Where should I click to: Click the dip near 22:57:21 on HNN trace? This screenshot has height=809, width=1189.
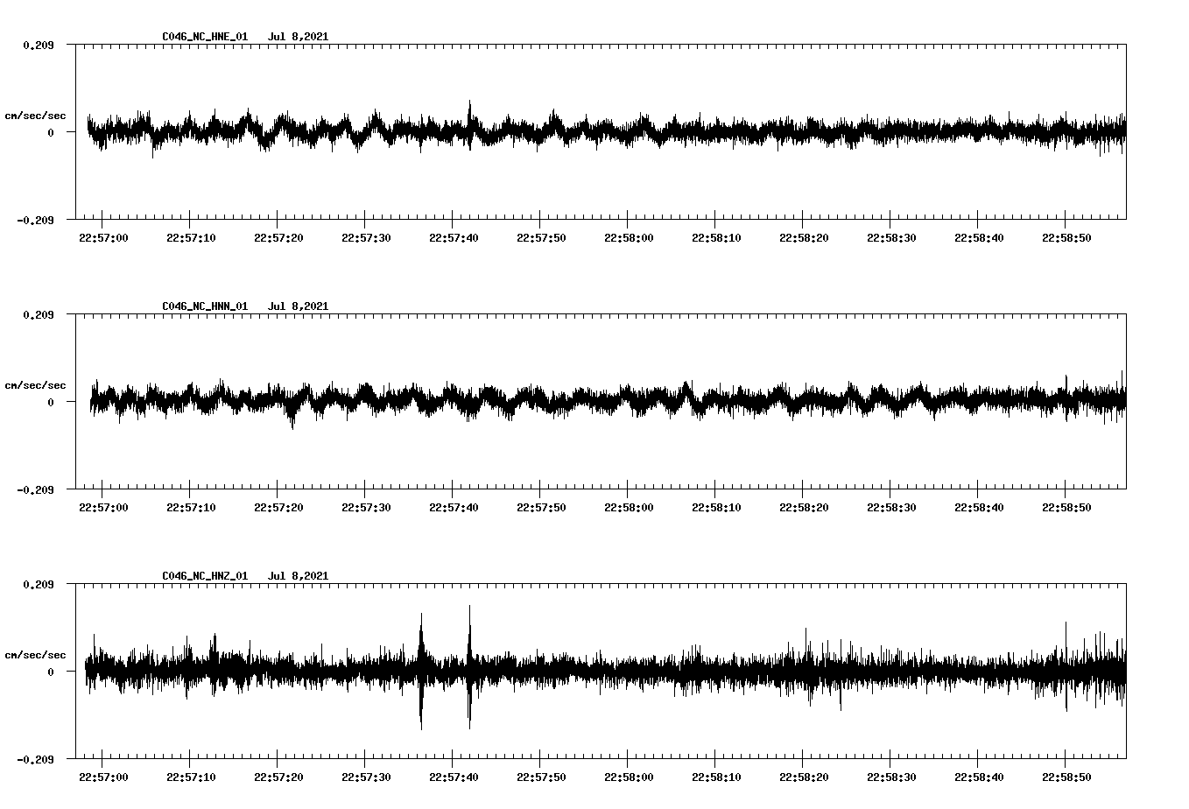click(x=292, y=422)
